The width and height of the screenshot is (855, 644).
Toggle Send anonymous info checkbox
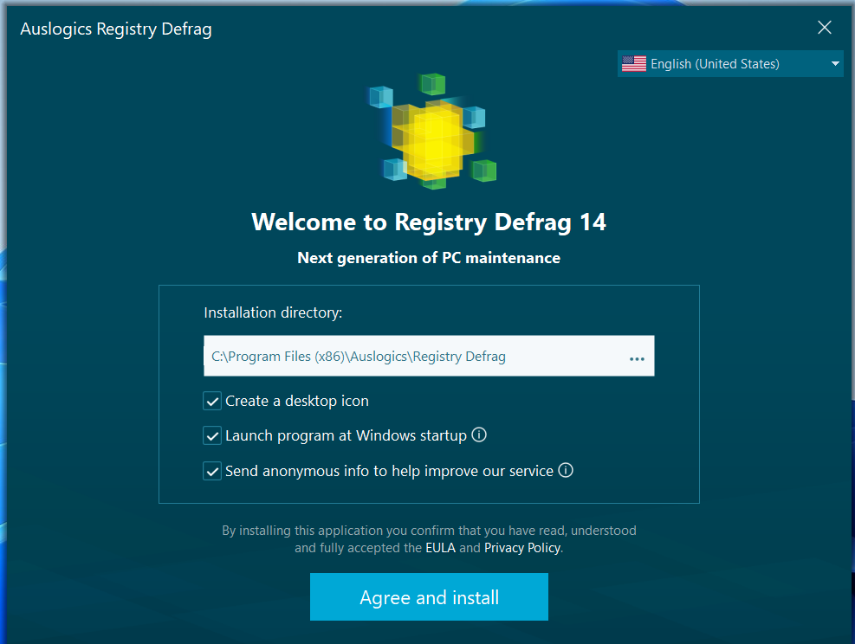212,471
